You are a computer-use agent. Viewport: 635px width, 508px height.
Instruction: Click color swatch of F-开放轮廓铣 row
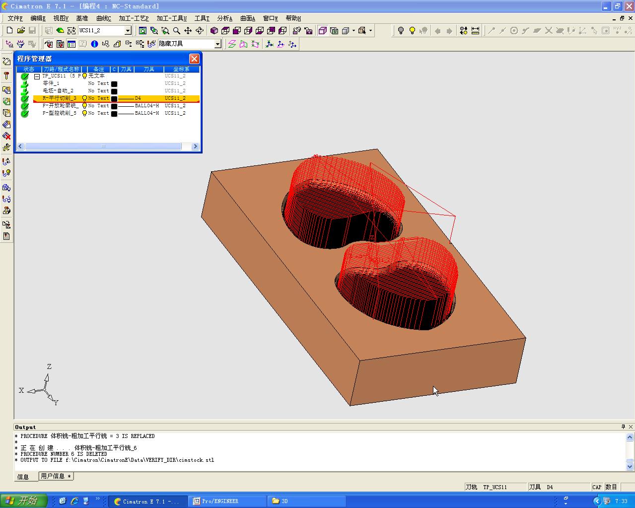(114, 106)
